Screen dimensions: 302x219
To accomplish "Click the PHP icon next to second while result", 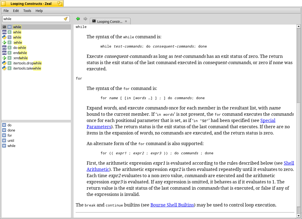I will [4, 32].
